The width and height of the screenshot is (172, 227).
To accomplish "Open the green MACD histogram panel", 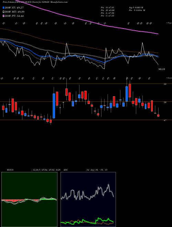I will pos(29,199).
